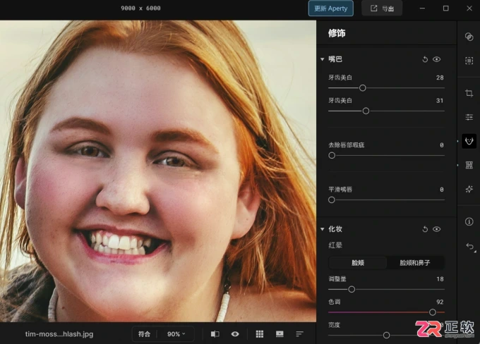Open the adjustment sliders panel icon

click(x=469, y=117)
